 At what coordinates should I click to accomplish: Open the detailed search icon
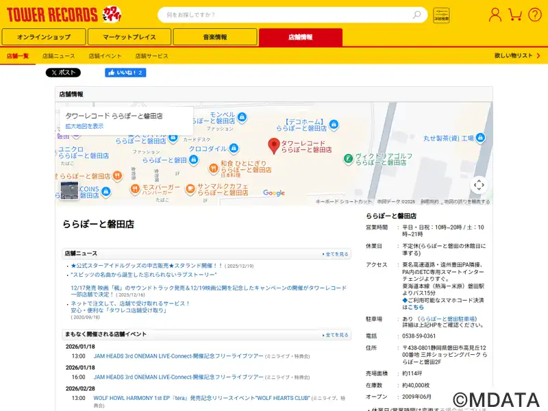click(x=442, y=15)
